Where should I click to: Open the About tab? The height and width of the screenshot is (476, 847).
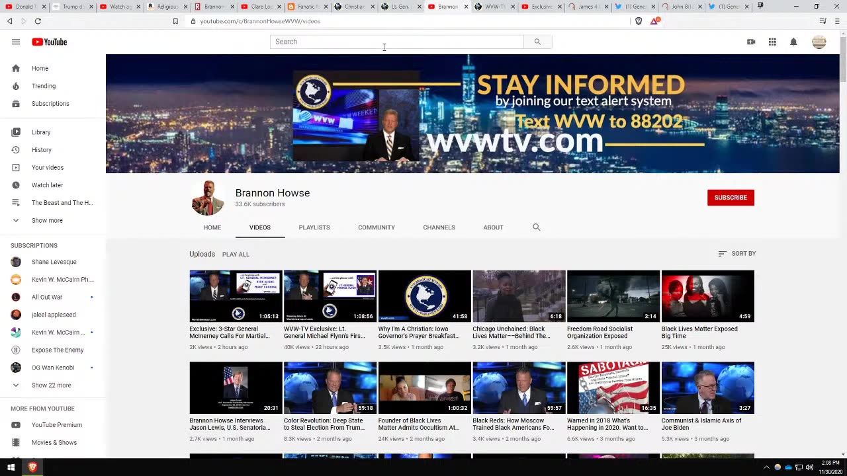coord(493,227)
